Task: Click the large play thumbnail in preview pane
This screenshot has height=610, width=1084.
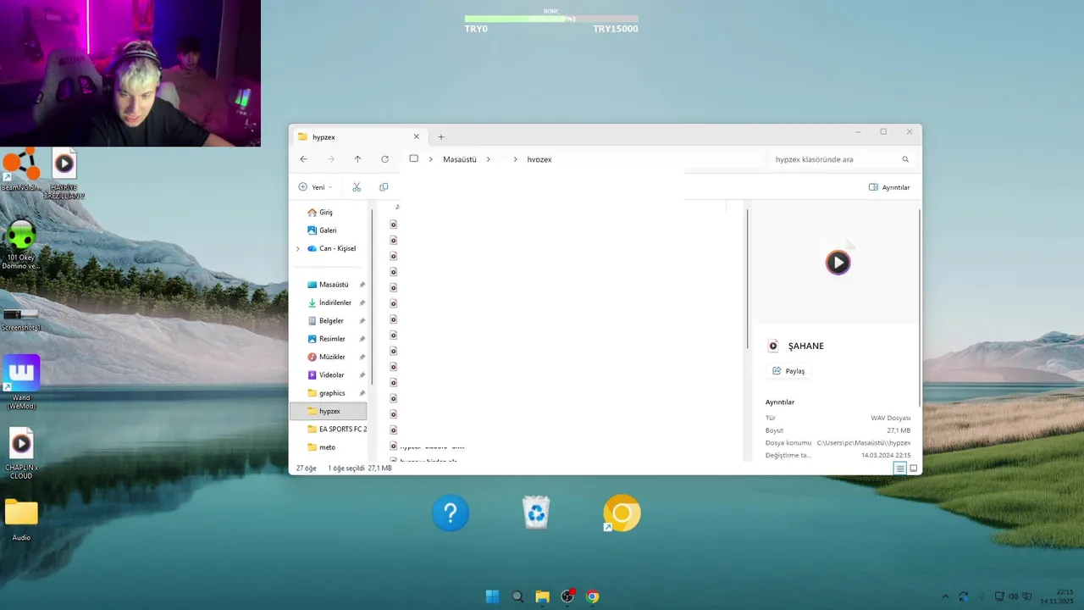Action: pyautogui.click(x=838, y=263)
